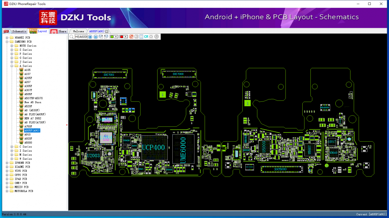Click the zoom in plus icon
389x218 pixels.
(90, 36)
